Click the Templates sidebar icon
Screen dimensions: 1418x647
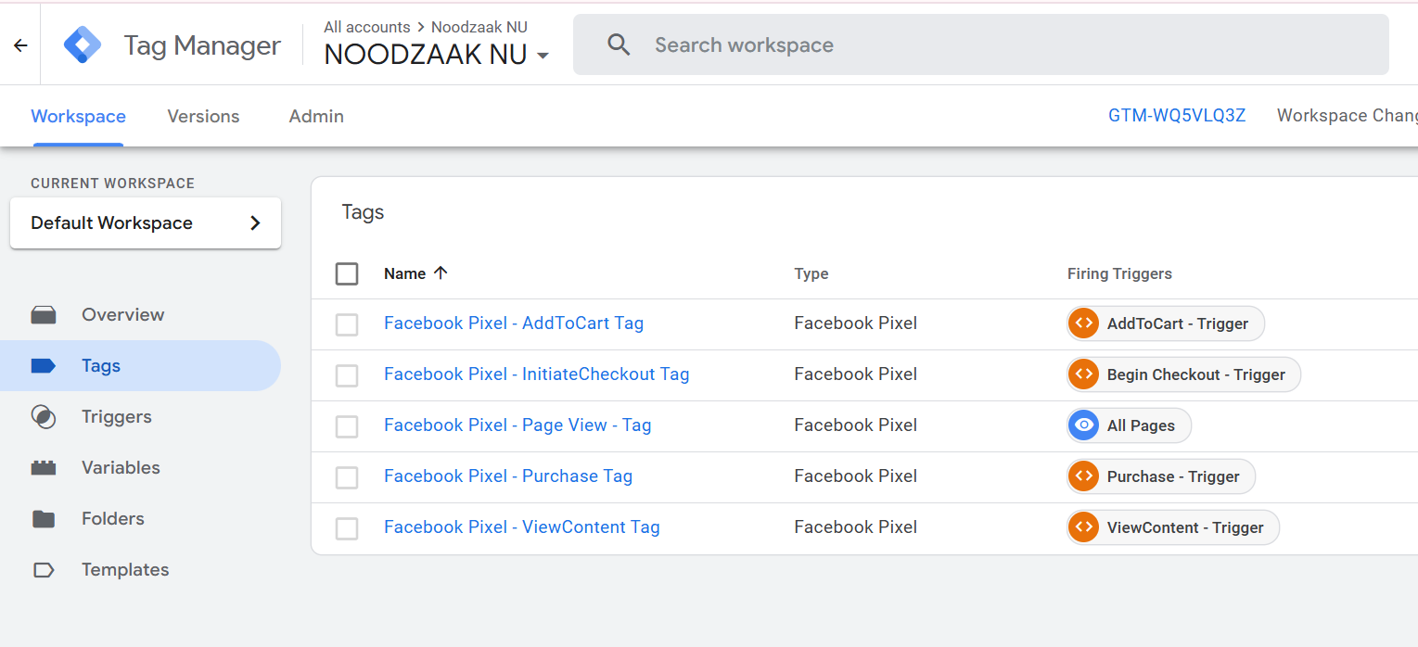click(x=44, y=570)
